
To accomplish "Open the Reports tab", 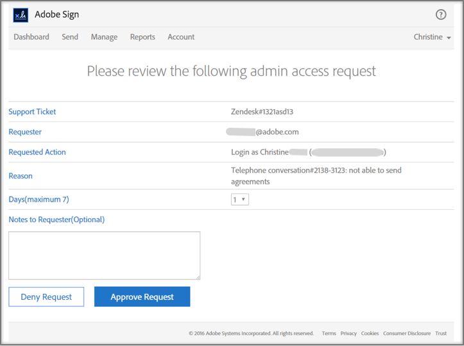I will click(142, 37).
